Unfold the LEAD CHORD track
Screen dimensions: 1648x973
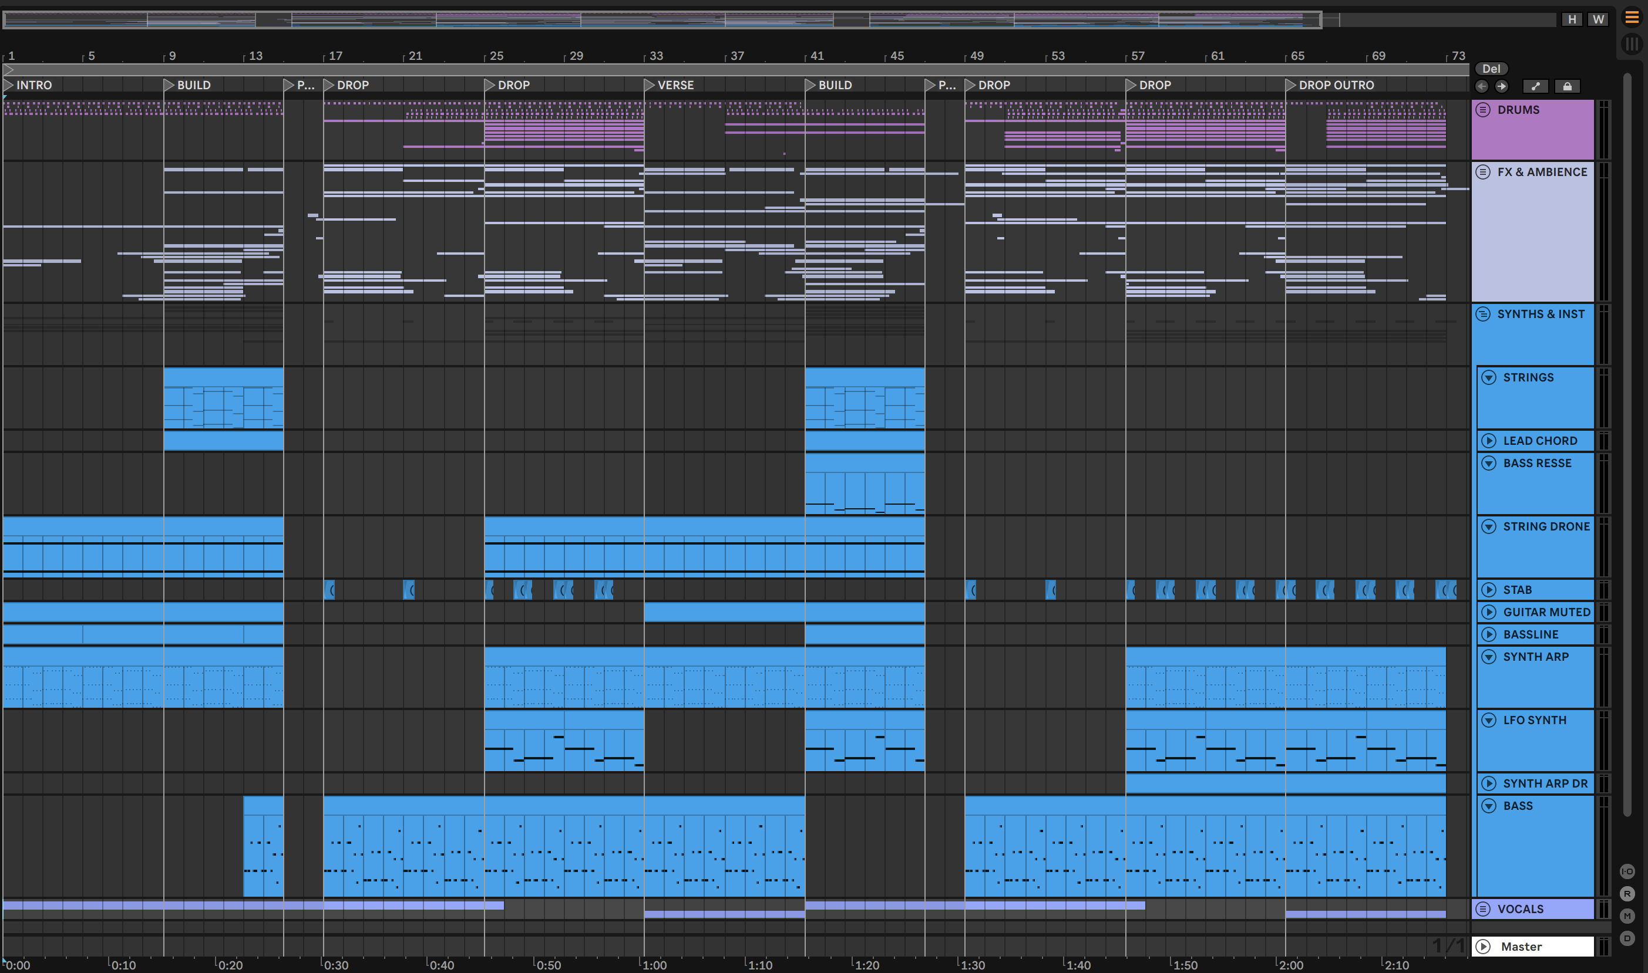click(x=1489, y=441)
